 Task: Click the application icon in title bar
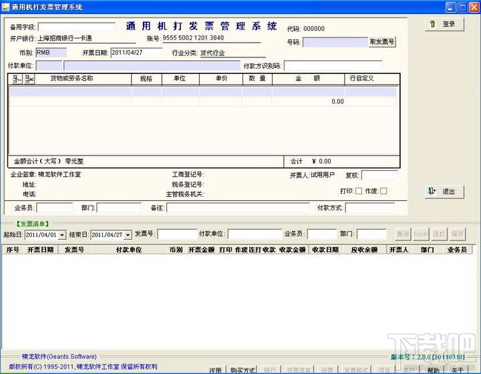(x=5, y=7)
